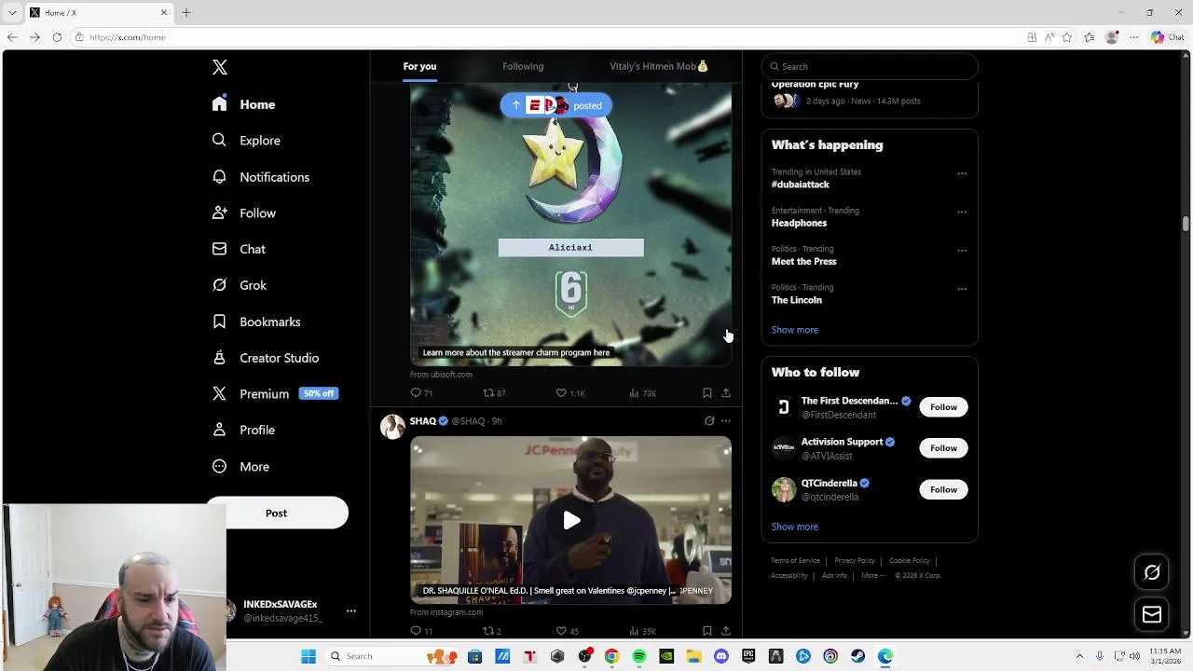Add this page to favorites star
Image resolution: width=1193 pixels, height=671 pixels.
click(x=1067, y=37)
